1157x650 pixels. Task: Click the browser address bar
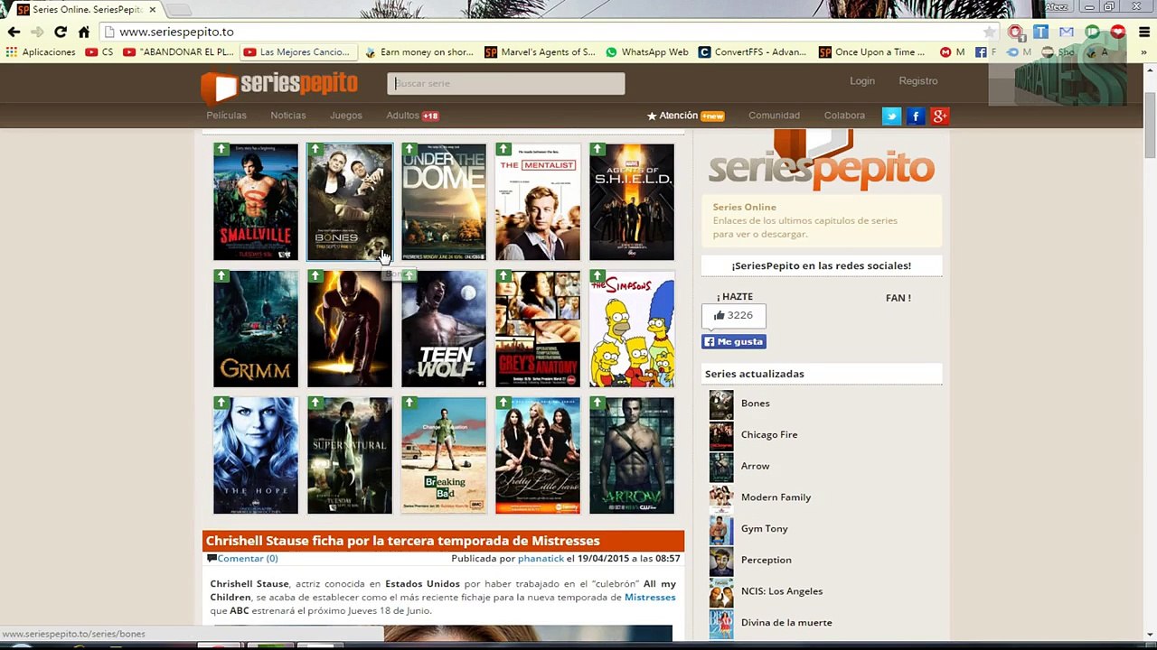pos(551,32)
